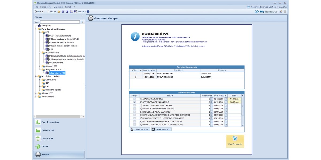Open the Funzionalità menu
This screenshot has width=321, height=160.
pos(46,7)
